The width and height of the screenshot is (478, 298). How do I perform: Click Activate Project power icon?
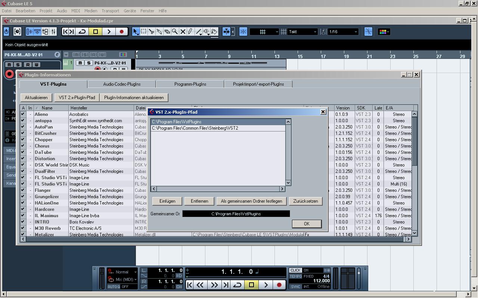6,32
